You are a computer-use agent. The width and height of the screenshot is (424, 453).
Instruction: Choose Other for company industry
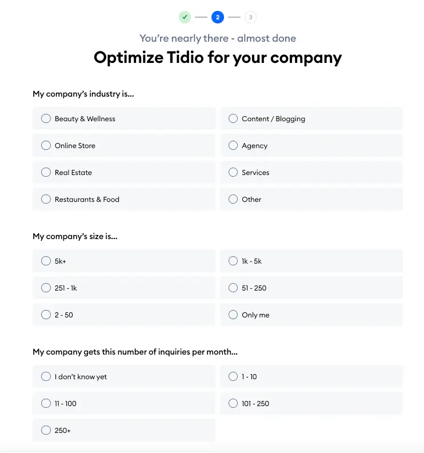coord(311,199)
